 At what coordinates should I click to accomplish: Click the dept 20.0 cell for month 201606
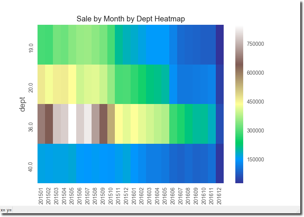point(173,84)
